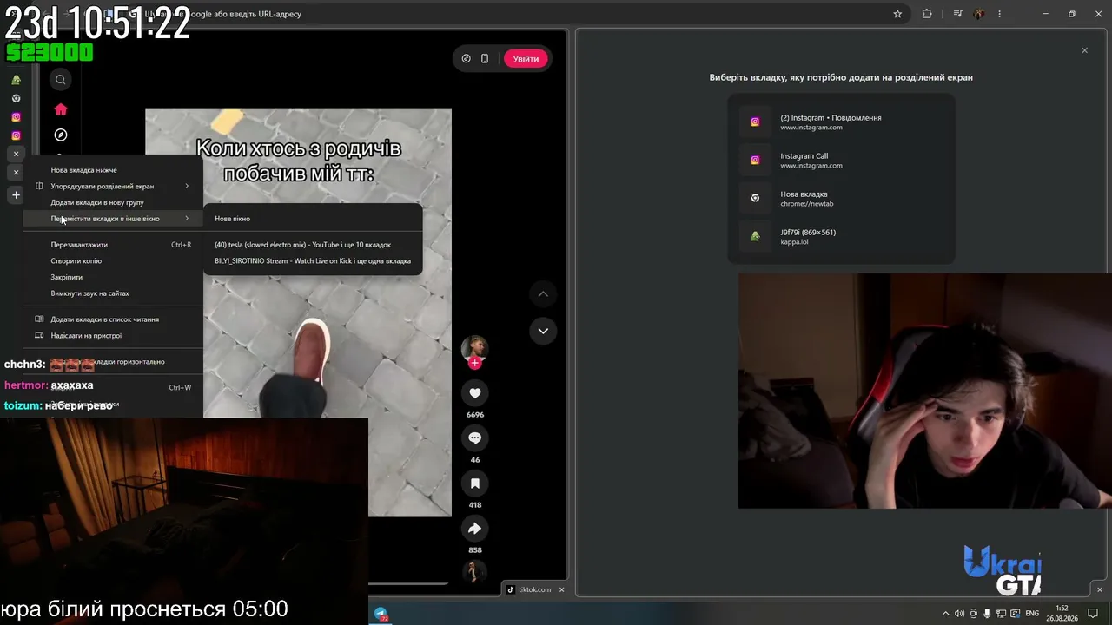Pick J9f79i kappa.lol tab for split
The image size is (1112, 625).
click(x=841, y=237)
